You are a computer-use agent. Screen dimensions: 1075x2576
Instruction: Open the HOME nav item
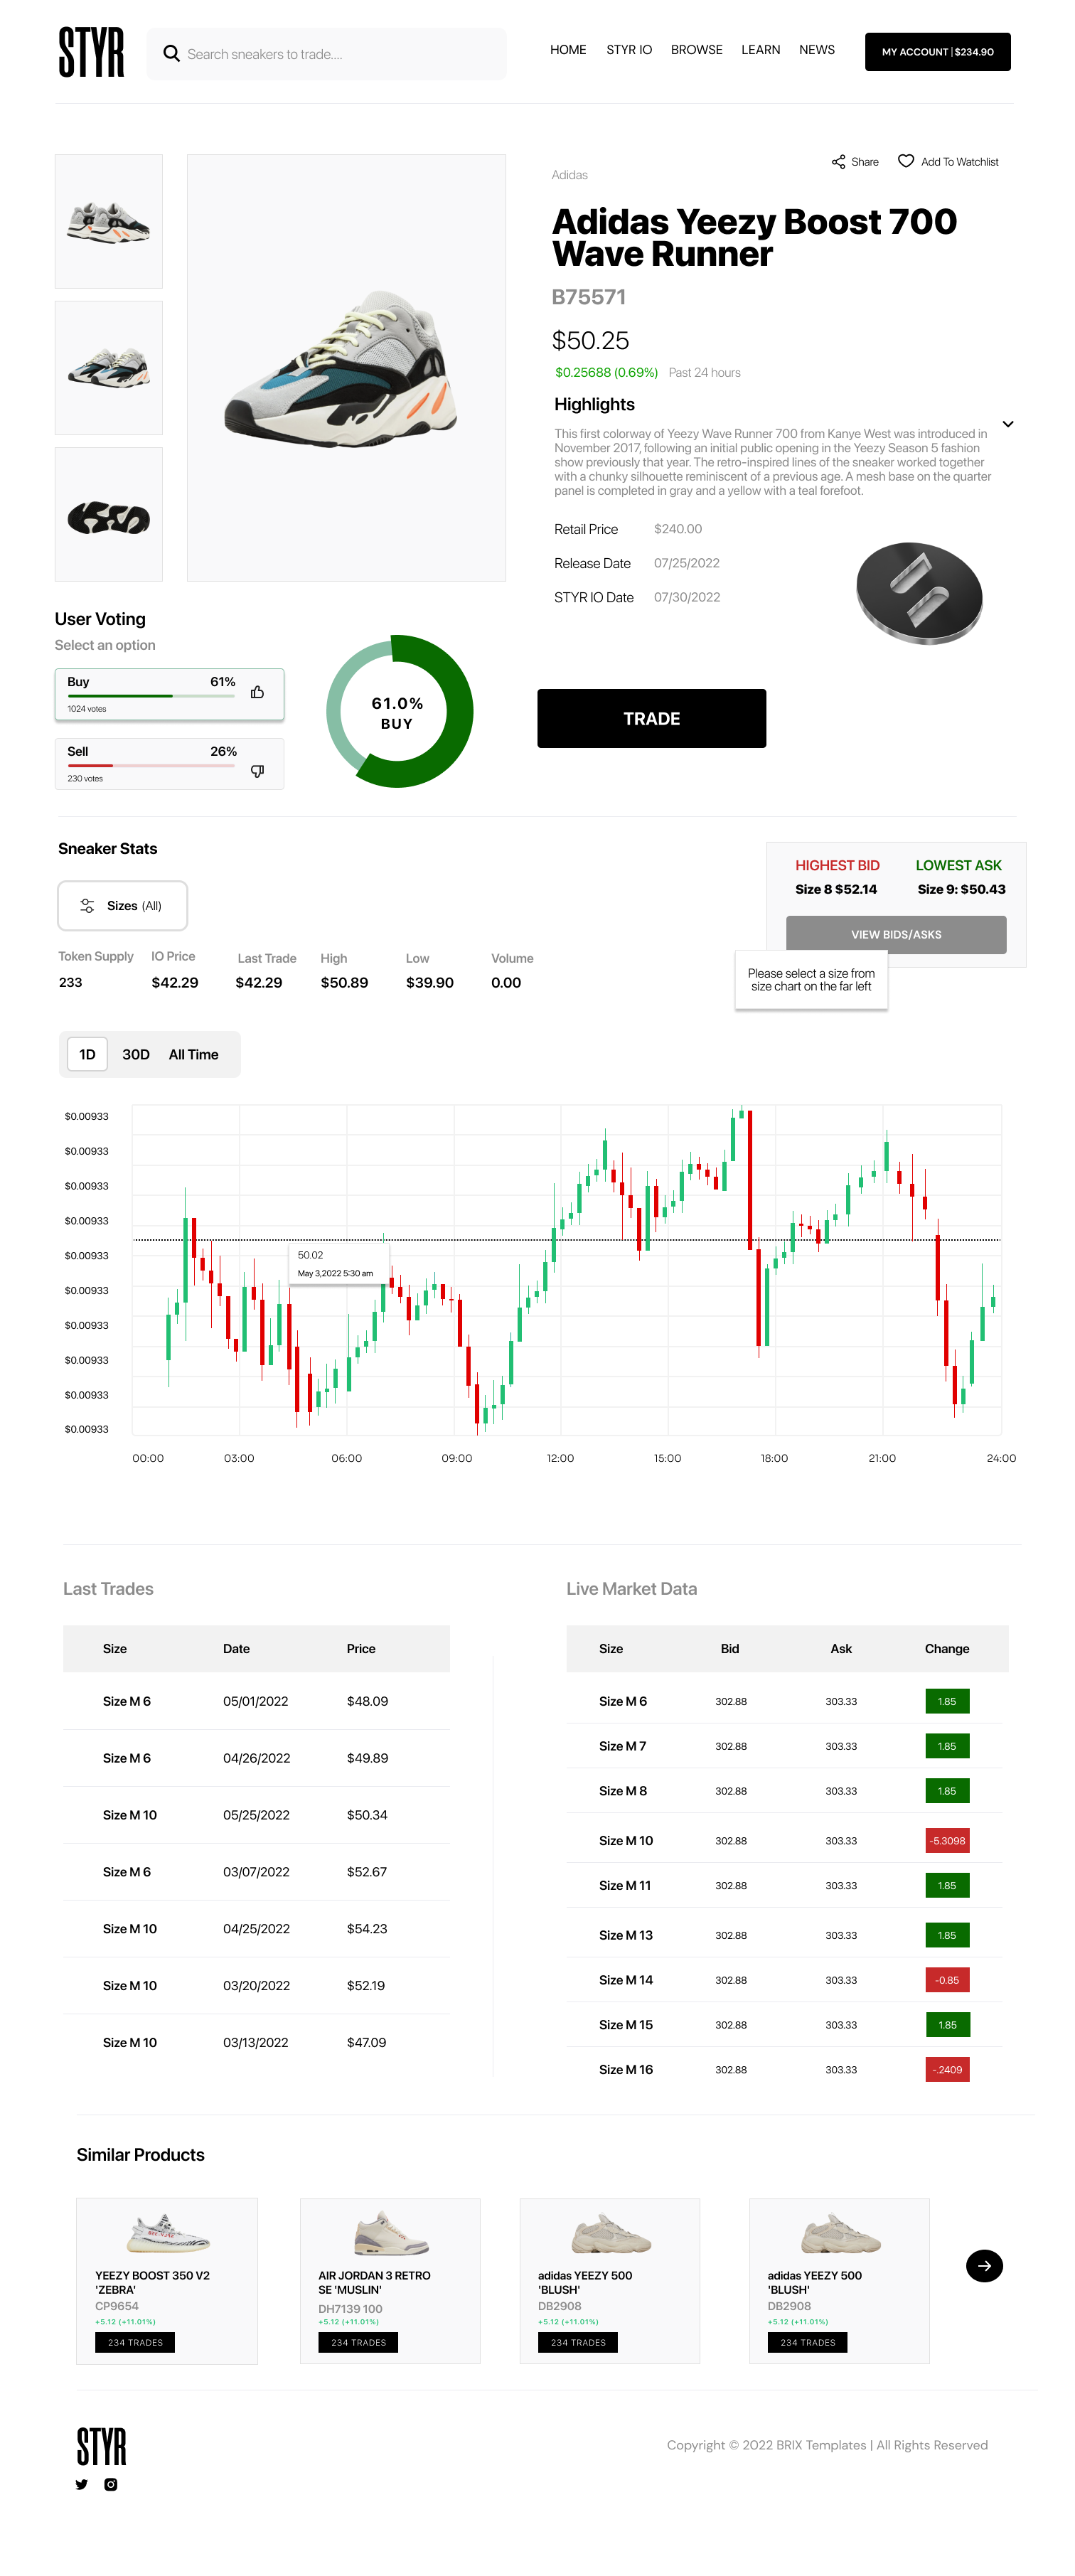tap(568, 50)
